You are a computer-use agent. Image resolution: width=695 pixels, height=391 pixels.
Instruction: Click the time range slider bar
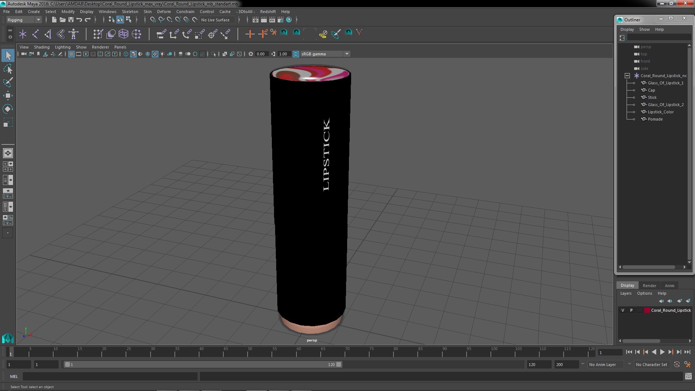[x=203, y=365]
